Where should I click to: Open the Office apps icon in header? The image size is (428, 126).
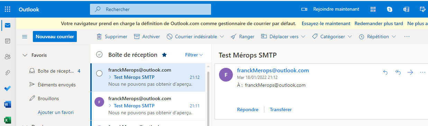pyautogui.click(x=406, y=9)
